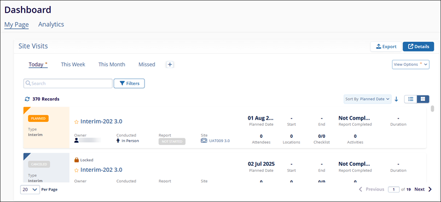Click the Export button
Screen dimensions: 441x202
[386, 47]
